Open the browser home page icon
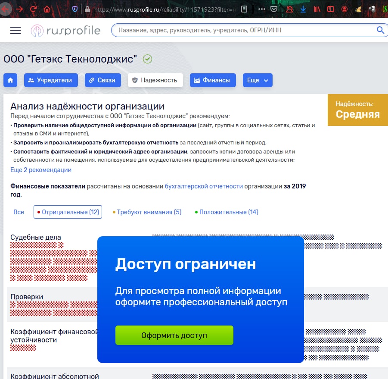The width and height of the screenshot is (388, 379). tap(47, 9)
